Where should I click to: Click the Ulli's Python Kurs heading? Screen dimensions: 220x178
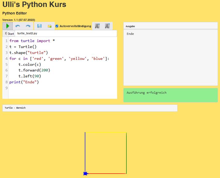pos(34,4)
